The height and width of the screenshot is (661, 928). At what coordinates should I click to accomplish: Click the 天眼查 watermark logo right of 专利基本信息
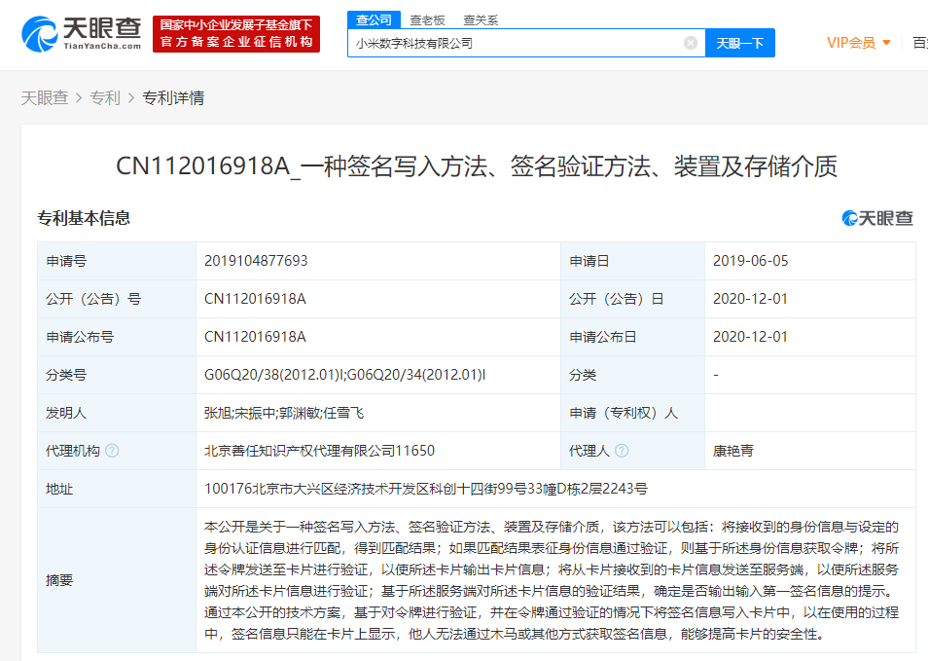(877, 218)
